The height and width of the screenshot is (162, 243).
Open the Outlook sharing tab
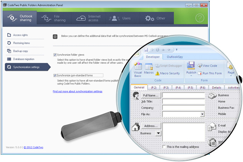tap(20, 18)
